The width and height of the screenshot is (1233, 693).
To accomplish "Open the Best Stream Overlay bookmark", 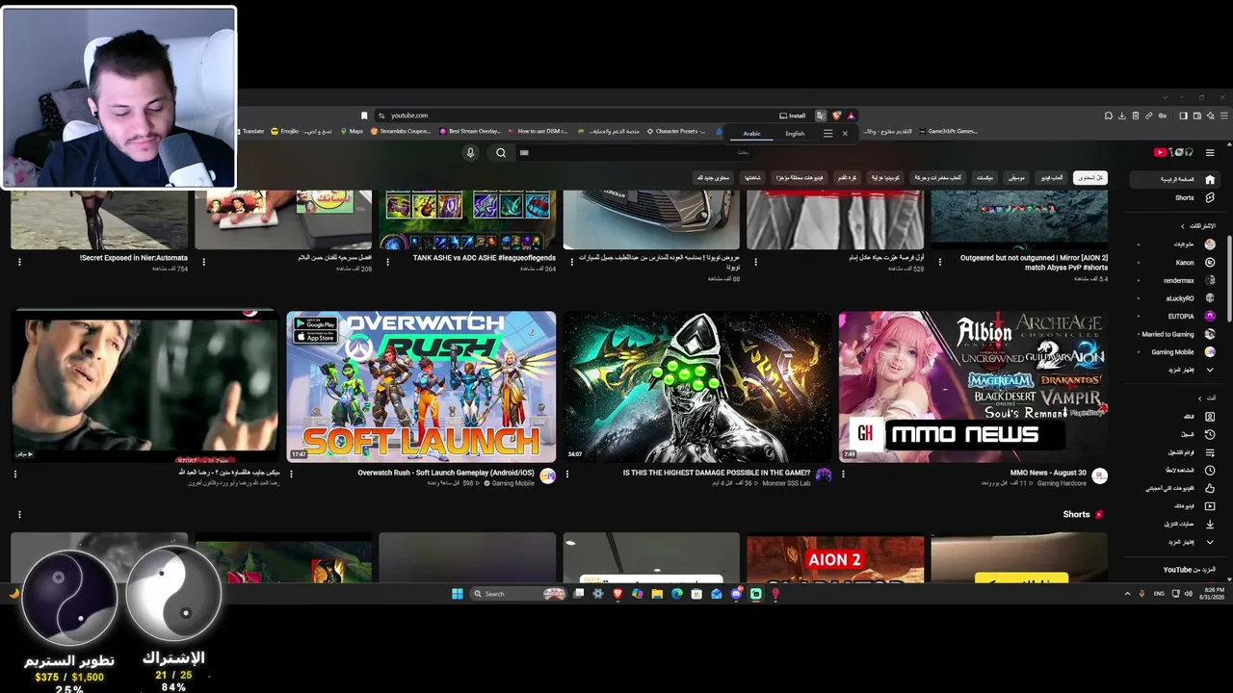I will 470,131.
